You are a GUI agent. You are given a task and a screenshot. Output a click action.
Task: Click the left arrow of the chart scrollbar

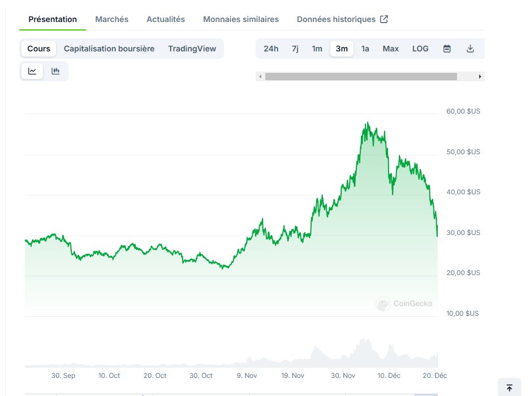[x=261, y=76]
